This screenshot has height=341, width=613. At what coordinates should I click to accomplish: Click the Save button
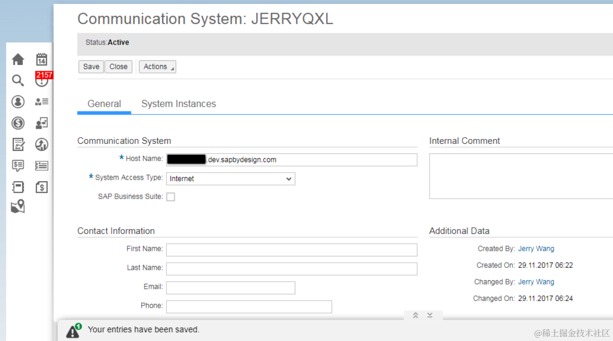point(91,67)
